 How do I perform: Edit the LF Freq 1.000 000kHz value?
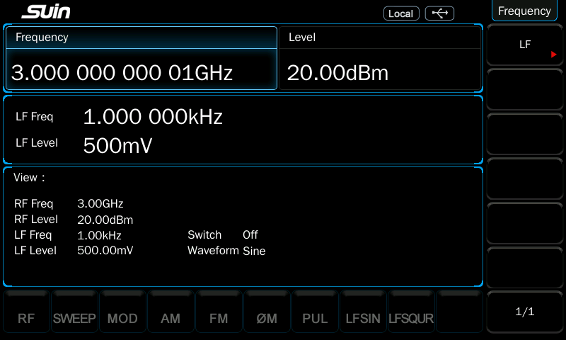click(153, 117)
